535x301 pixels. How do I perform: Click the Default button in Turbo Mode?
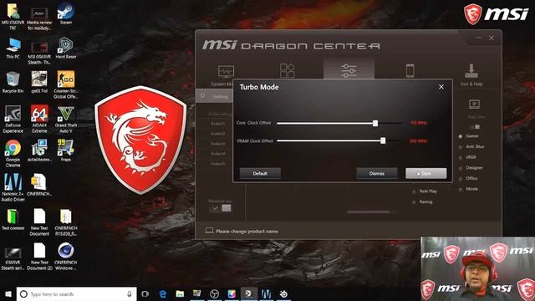point(260,173)
